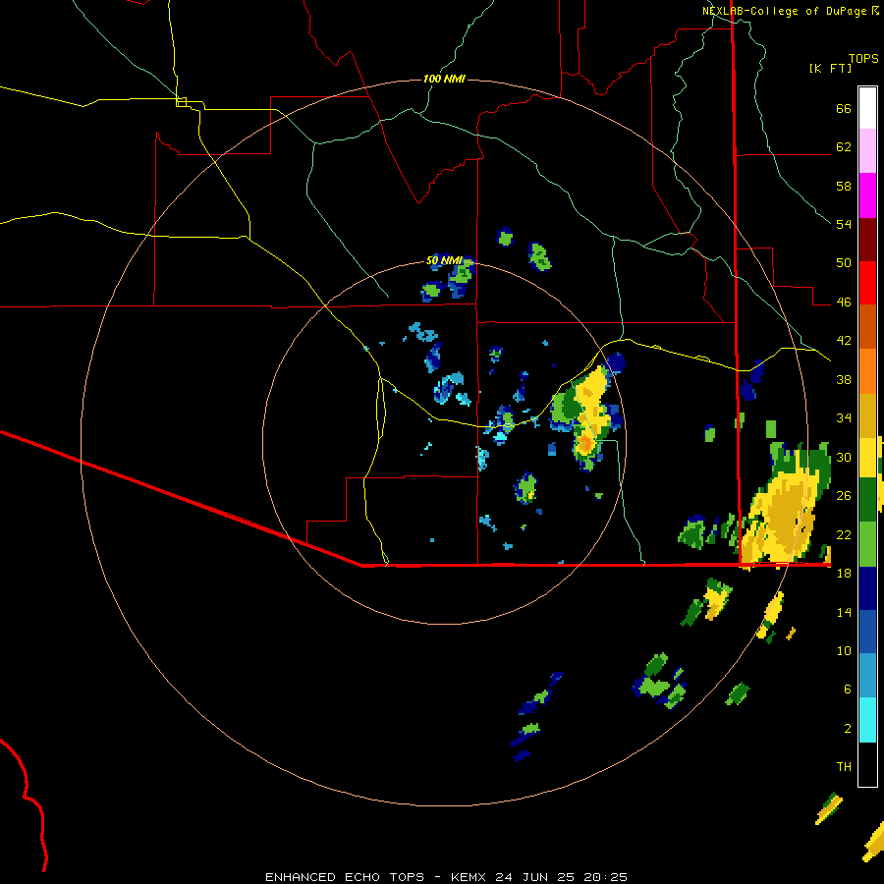
Task: Click the navy blue legend swatch
Action: tap(867, 588)
